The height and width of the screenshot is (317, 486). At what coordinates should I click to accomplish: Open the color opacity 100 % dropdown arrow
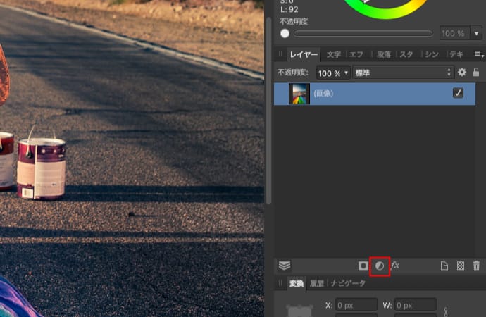tap(476, 33)
